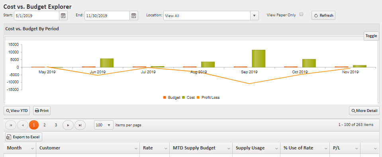This screenshot has width=382, height=157.
Task: Open the Customer column menu arrow
Action: click(136, 148)
